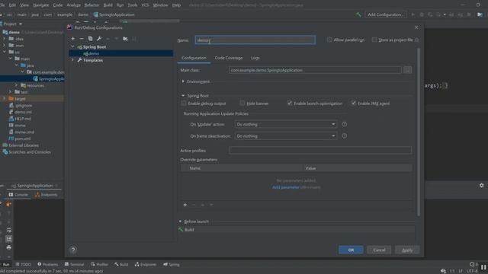Open Build tool window in bottom bar

[121, 264]
